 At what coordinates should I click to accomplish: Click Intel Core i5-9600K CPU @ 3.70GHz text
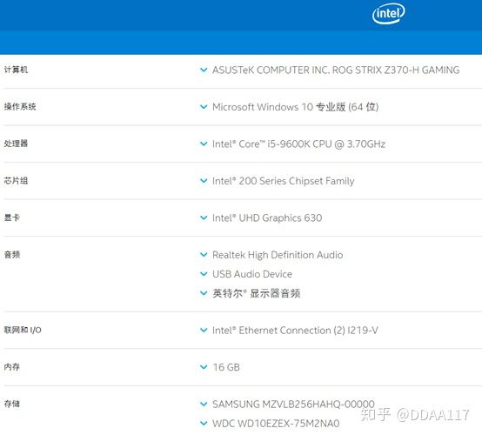tap(298, 144)
